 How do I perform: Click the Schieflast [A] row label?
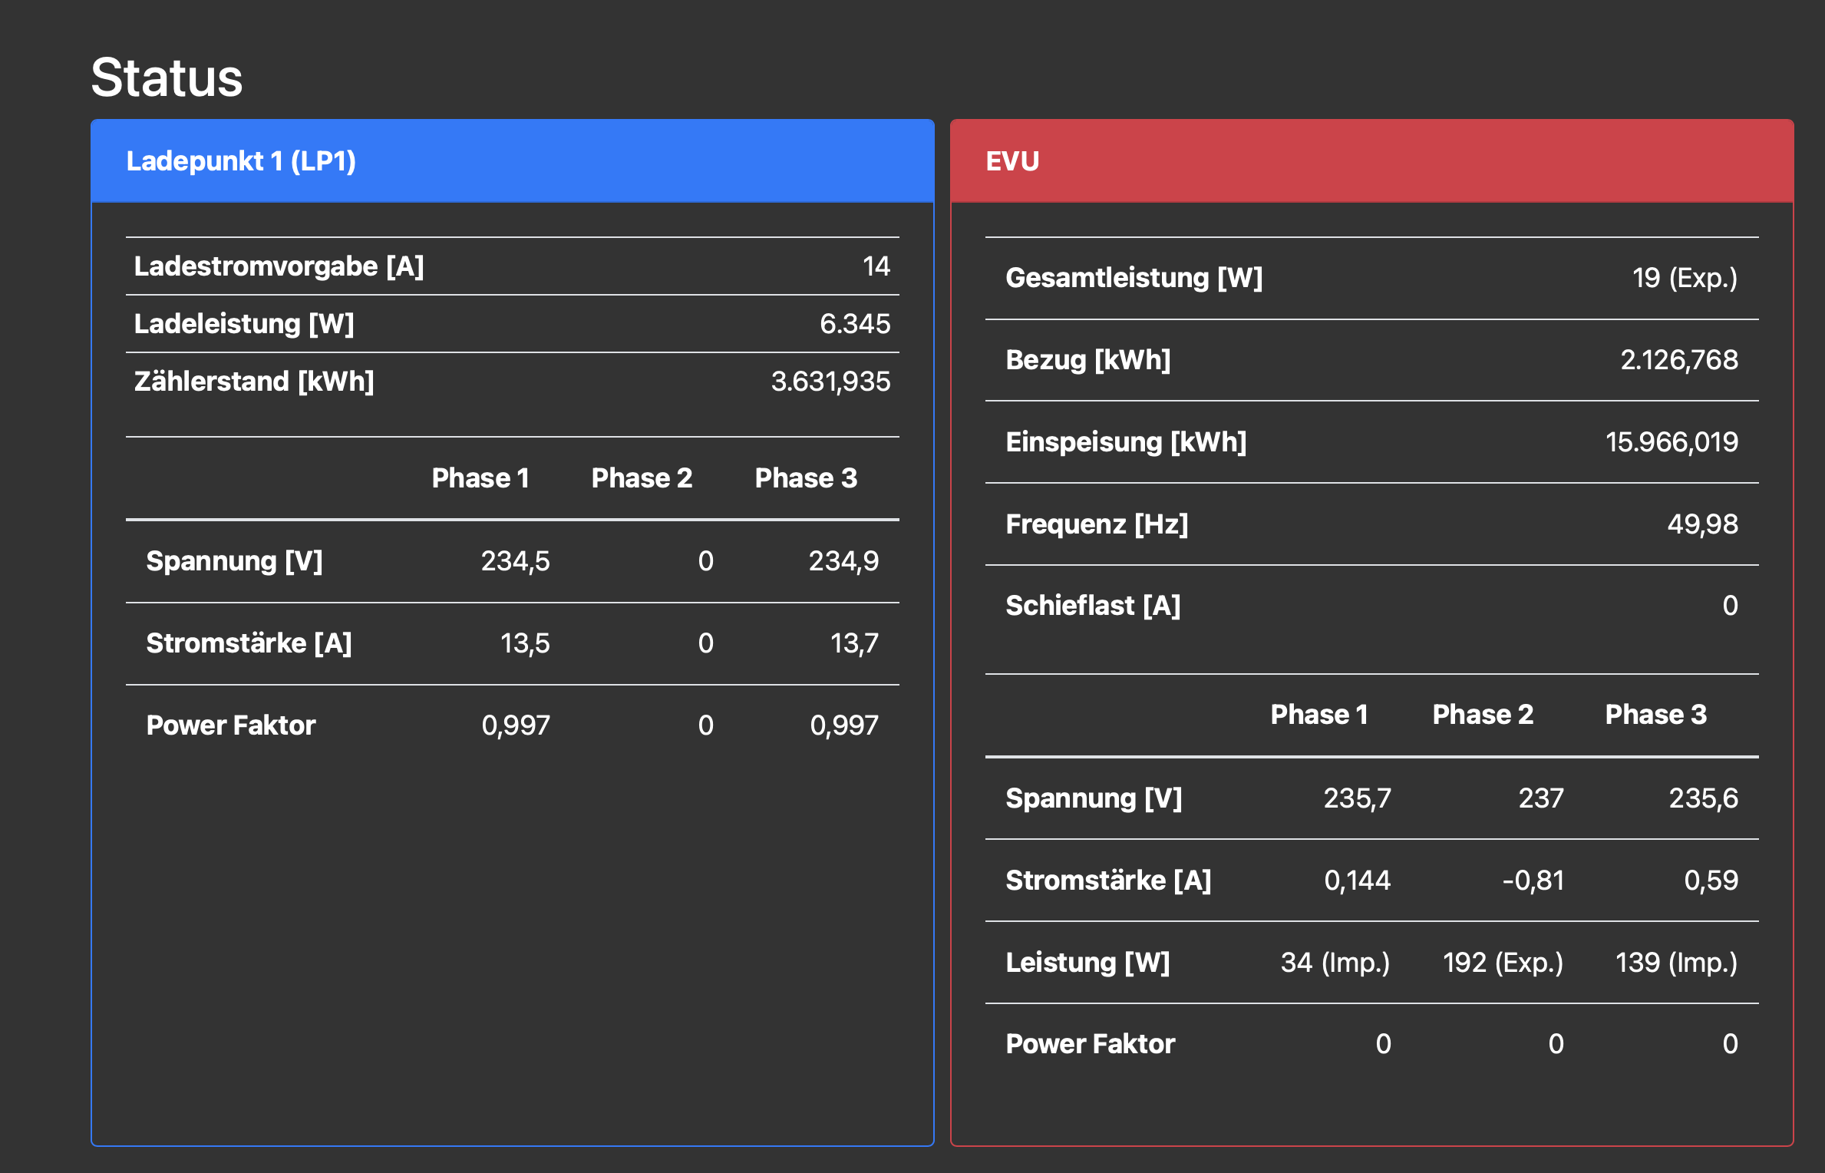[x=1093, y=606]
